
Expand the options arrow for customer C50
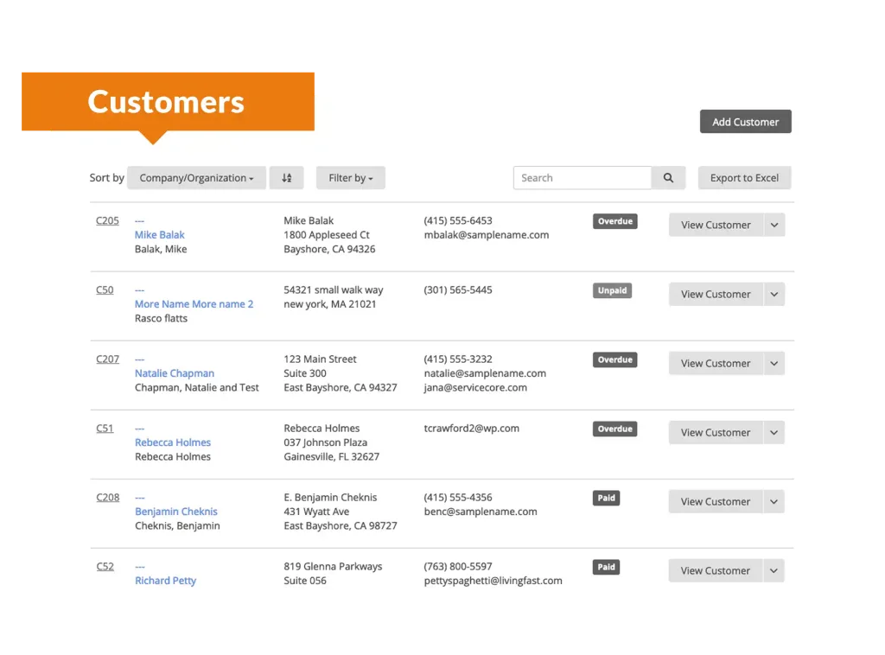point(774,294)
